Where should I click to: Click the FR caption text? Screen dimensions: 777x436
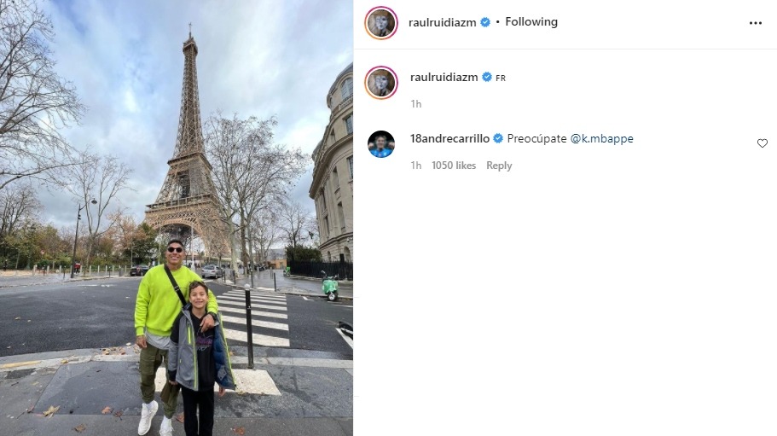tap(501, 78)
